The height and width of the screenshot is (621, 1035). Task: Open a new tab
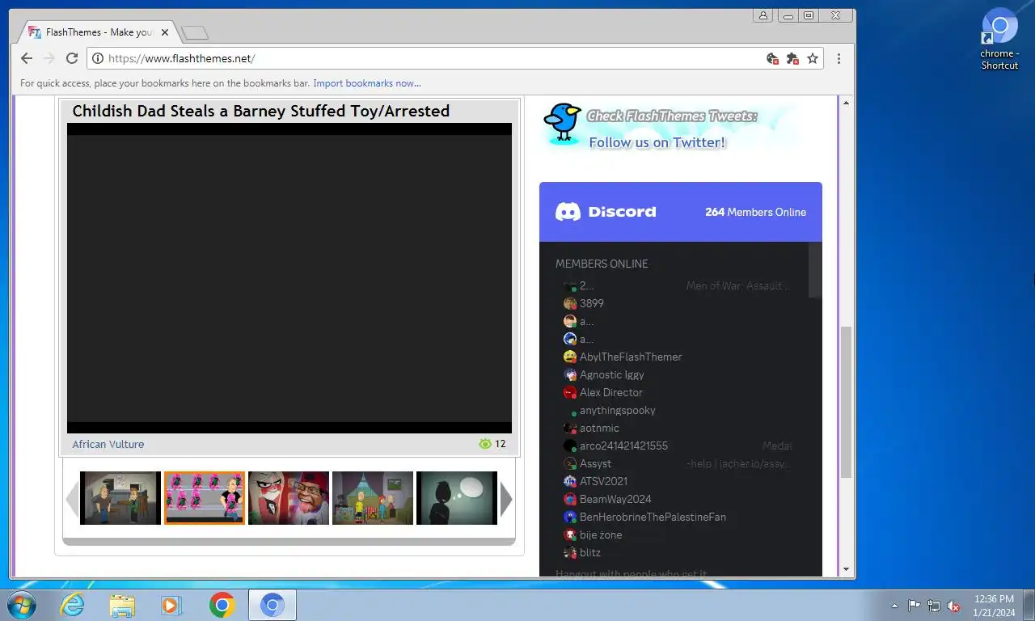click(194, 33)
